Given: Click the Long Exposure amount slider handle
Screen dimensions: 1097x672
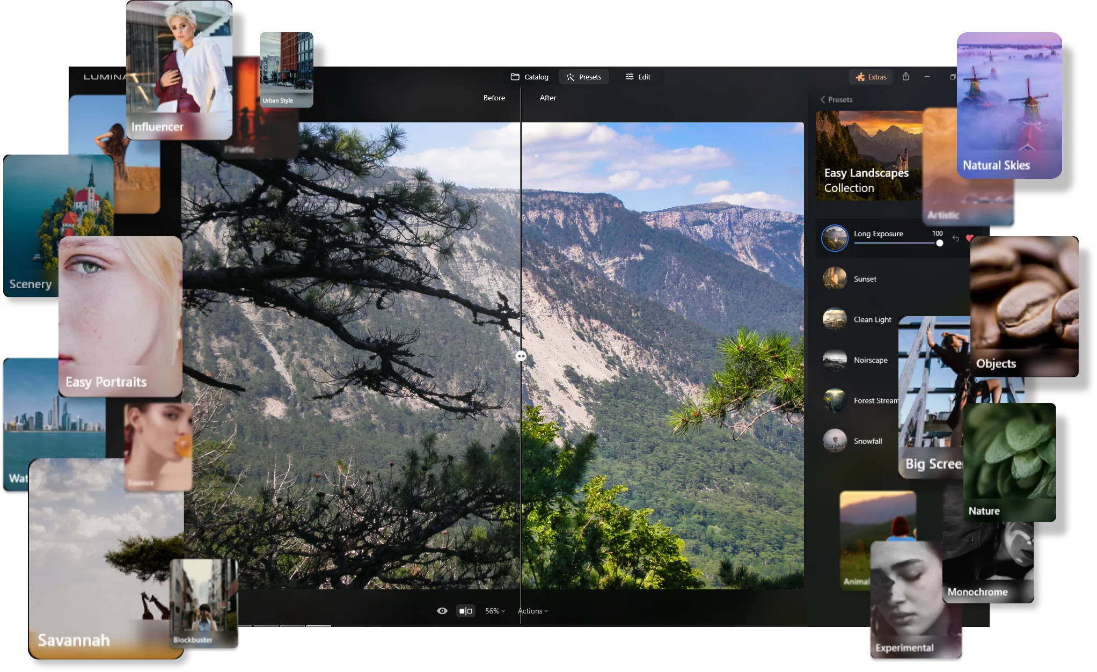Looking at the screenshot, I should (x=939, y=243).
